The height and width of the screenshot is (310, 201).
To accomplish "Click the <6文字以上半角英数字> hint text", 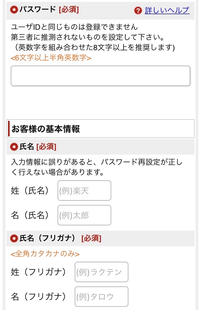I will point(51,58).
